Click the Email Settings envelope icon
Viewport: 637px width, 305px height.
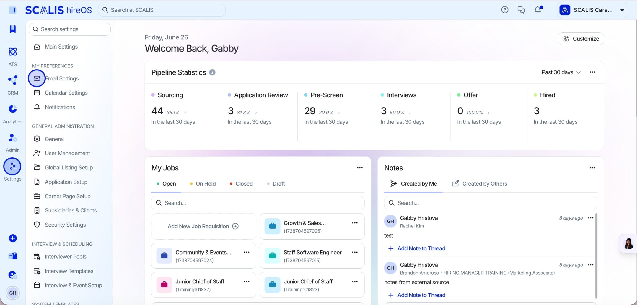coord(37,78)
